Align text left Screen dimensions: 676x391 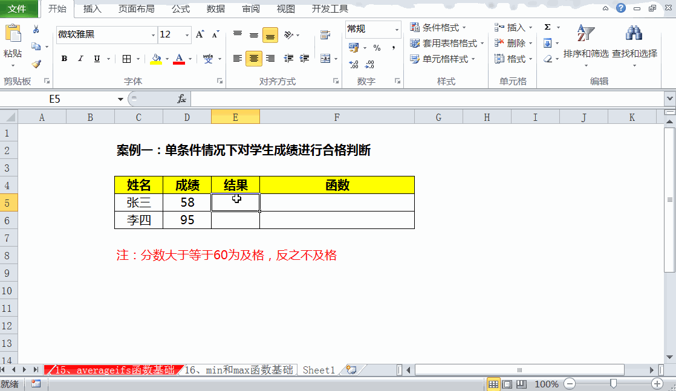tap(238, 59)
